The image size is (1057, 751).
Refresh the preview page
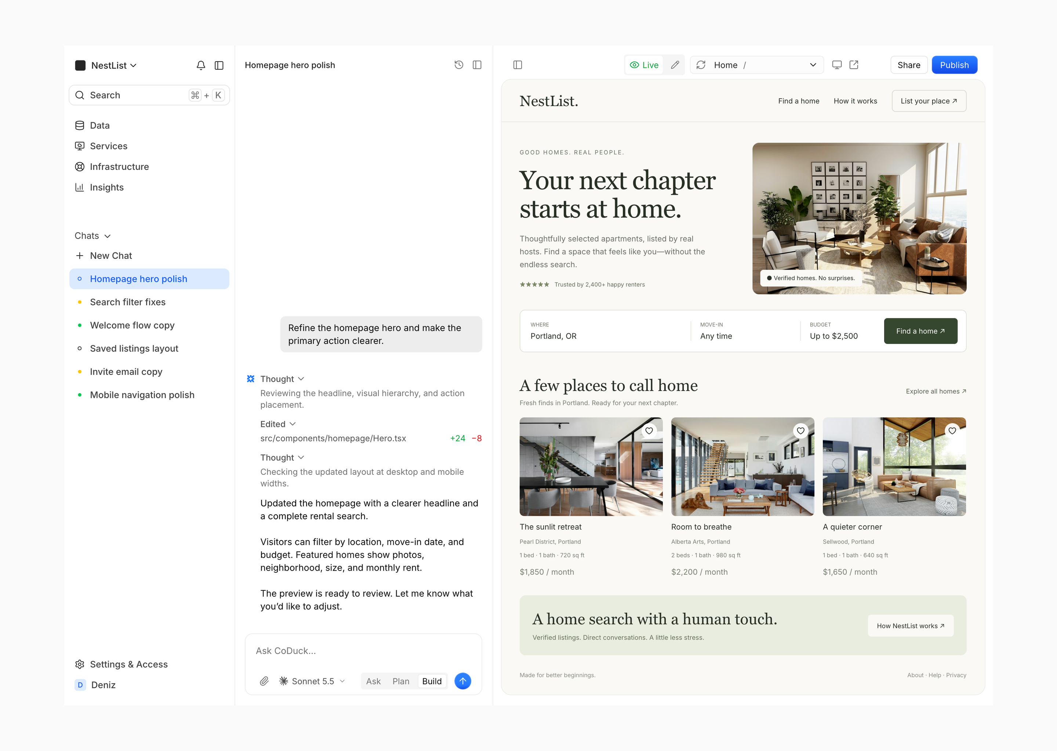[x=701, y=65]
